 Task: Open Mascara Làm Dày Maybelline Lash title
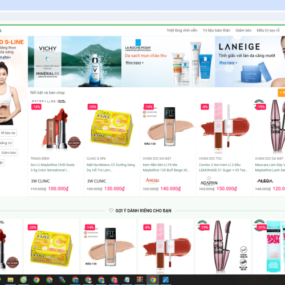[270, 168]
